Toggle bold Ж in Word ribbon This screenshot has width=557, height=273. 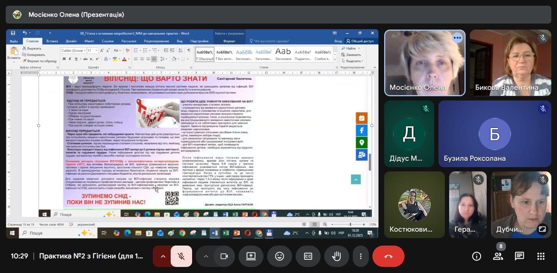click(64, 59)
